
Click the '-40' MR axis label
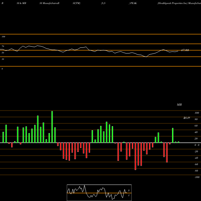(196, 158)
